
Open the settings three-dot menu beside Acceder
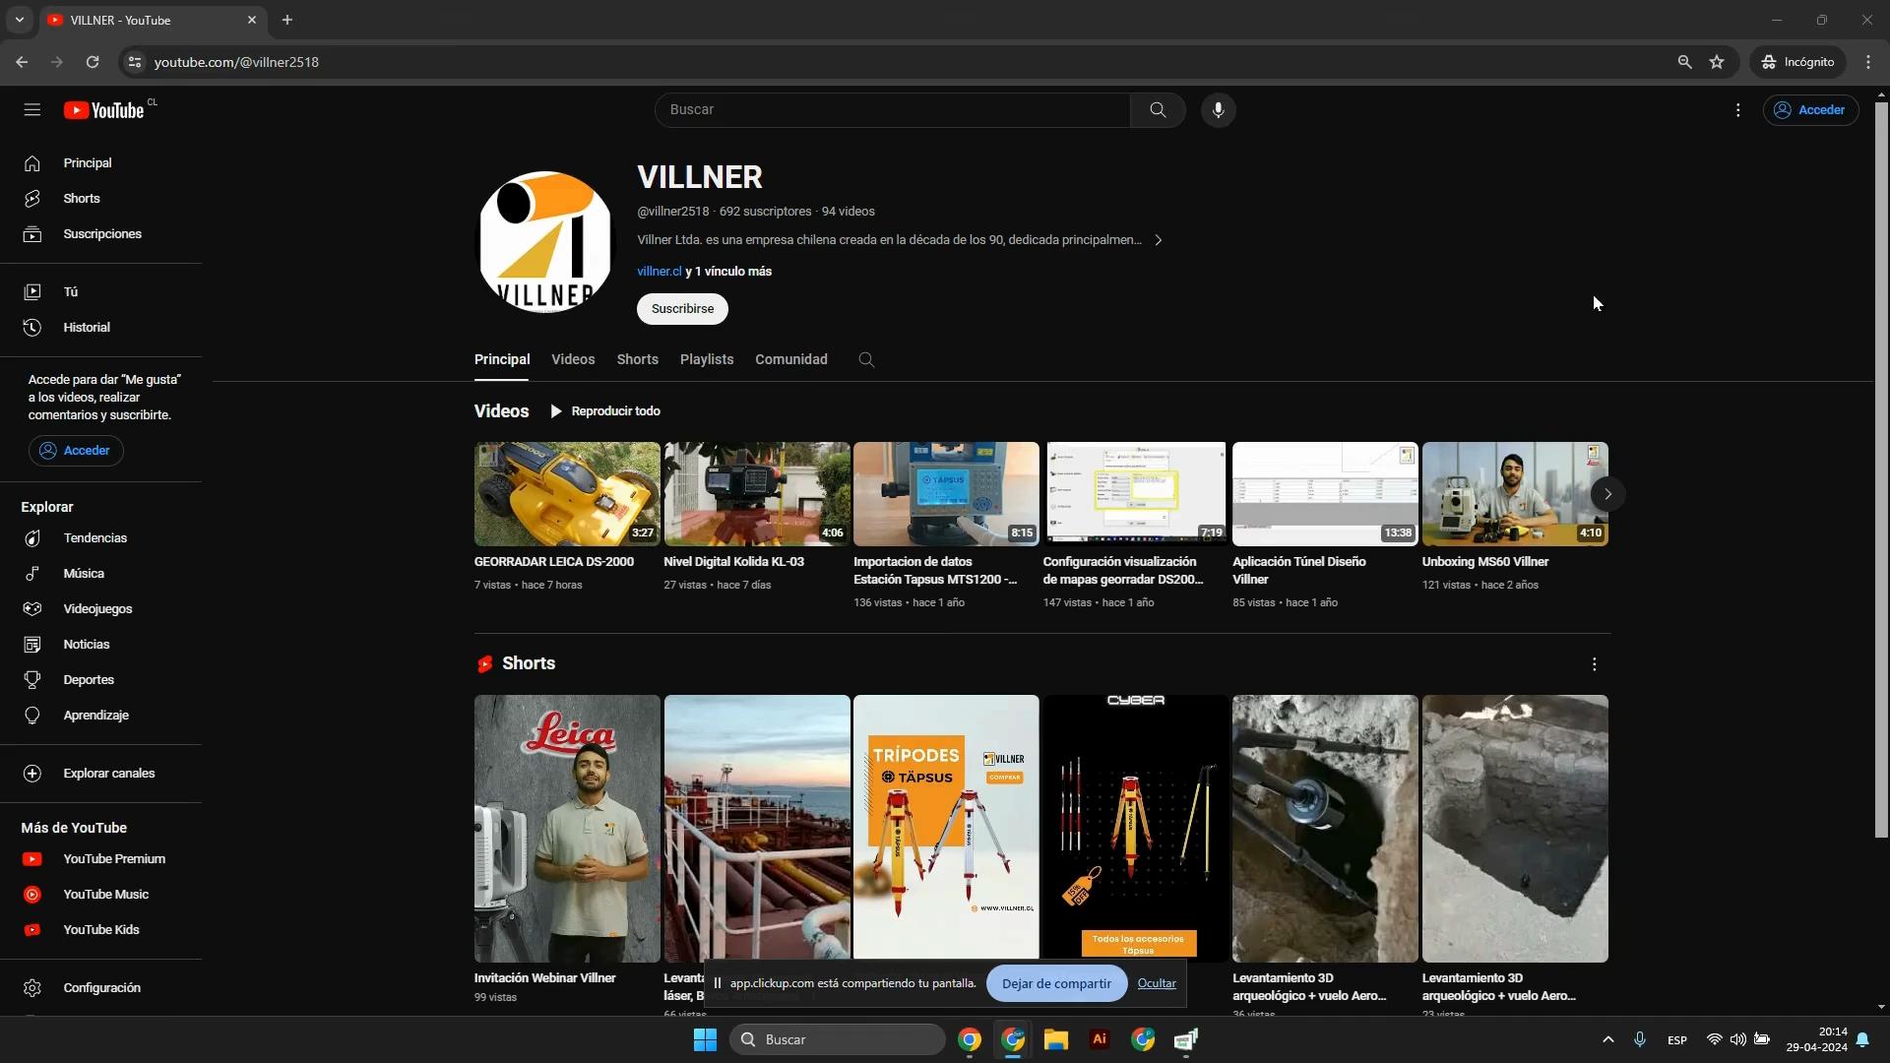(1737, 109)
